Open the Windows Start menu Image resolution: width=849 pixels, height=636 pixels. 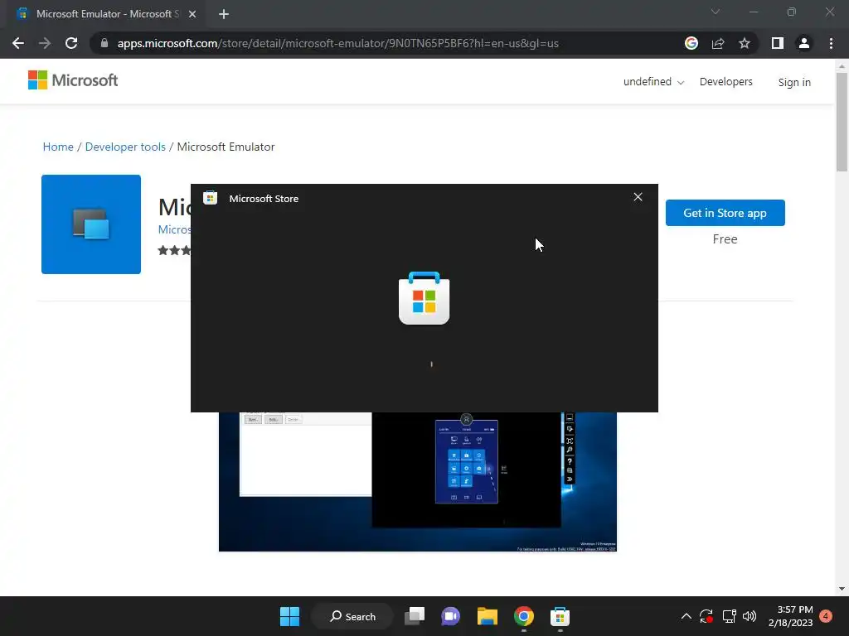(x=289, y=616)
